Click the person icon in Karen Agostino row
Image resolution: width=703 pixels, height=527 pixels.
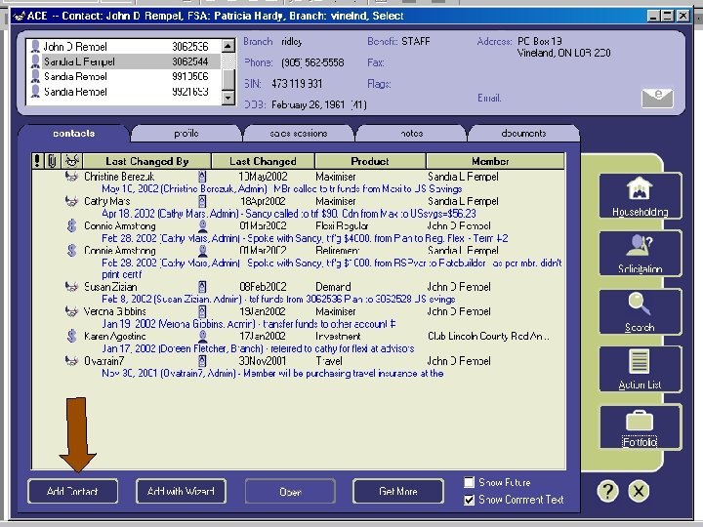click(x=203, y=336)
